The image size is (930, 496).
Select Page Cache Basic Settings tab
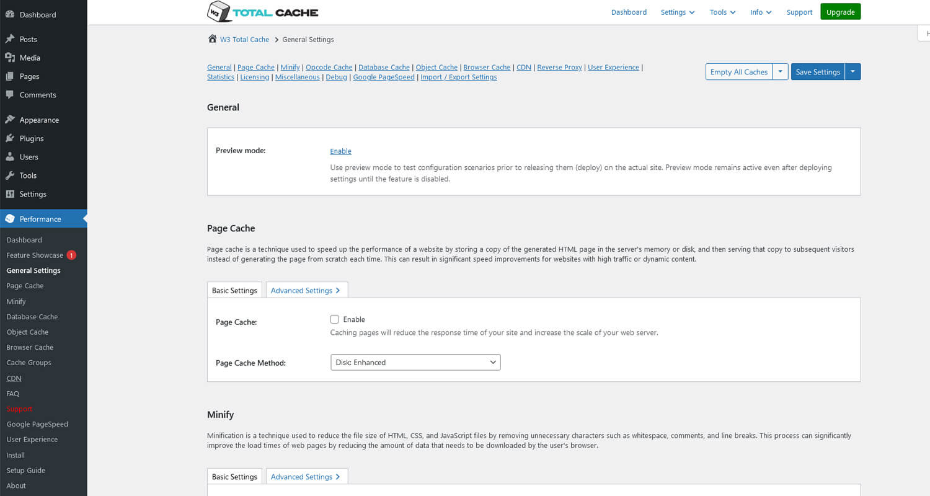[x=234, y=290]
